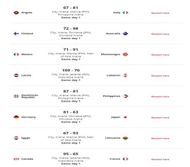Click the Angola flag icon
The width and height of the screenshot is (190, 167).
tap(16, 13)
